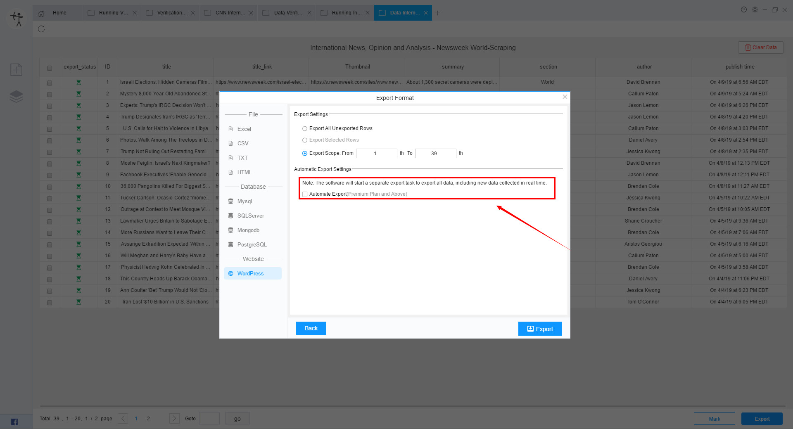Viewport: 793px width, 429px height.
Task: Select Export Scope From option
Action: tap(305, 153)
